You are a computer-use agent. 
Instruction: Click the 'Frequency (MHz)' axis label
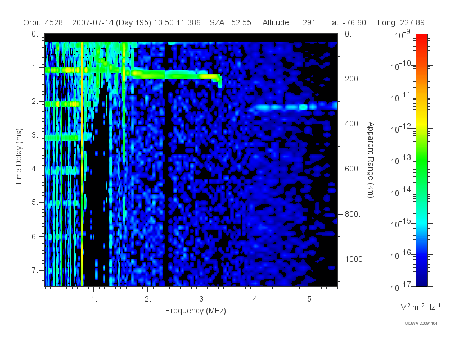point(196,311)
